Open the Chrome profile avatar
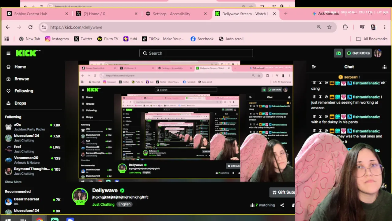 click(373, 27)
